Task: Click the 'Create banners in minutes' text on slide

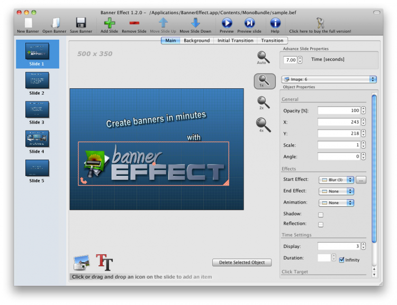Action: point(156,119)
